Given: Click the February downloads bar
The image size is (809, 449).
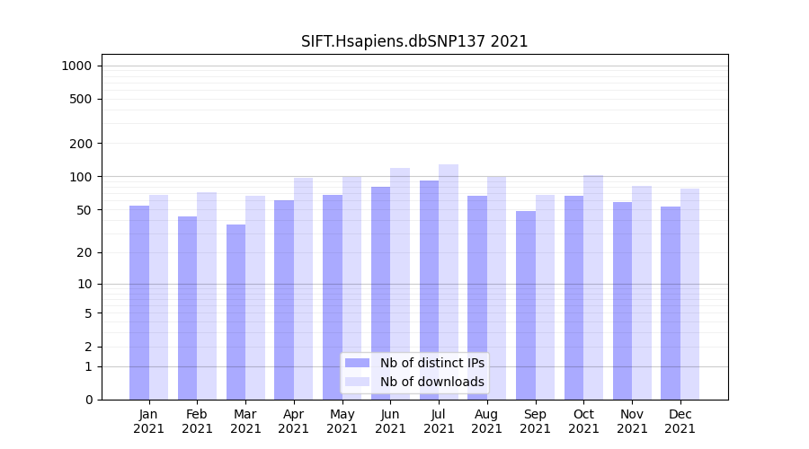Looking at the screenshot, I should tap(207, 295).
